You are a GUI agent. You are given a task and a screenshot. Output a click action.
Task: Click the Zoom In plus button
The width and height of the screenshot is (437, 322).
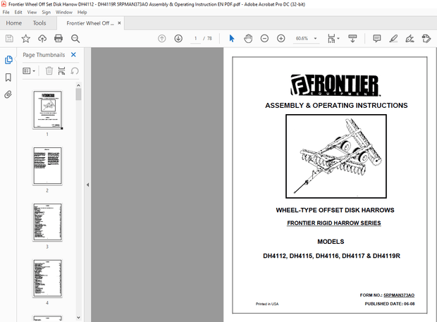pos(281,38)
